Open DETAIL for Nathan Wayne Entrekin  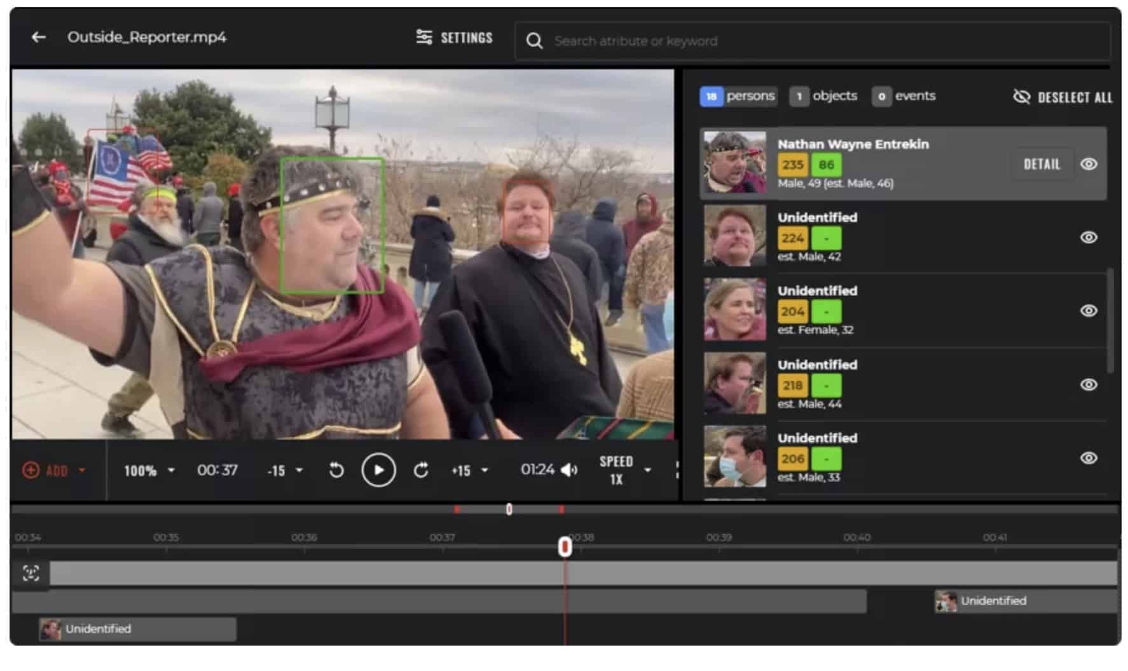(1042, 164)
